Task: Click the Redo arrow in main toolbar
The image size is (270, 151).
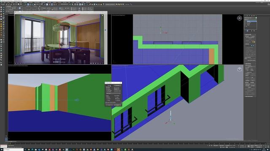Action: (x=4, y=4)
